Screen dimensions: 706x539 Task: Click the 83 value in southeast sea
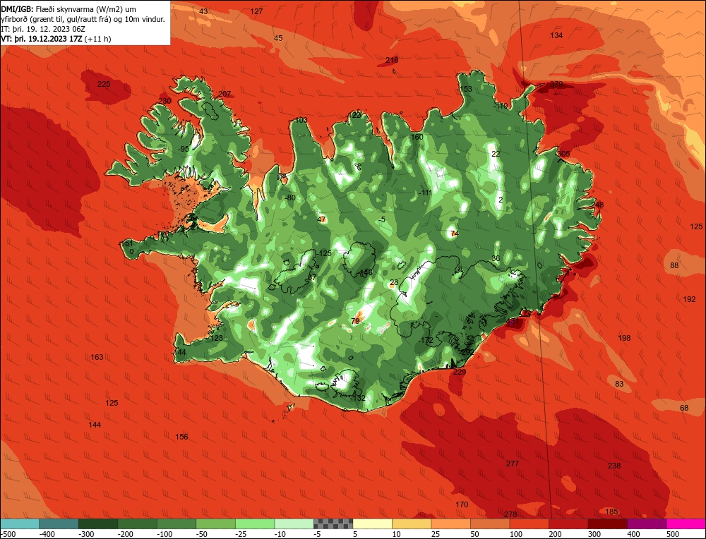620,384
